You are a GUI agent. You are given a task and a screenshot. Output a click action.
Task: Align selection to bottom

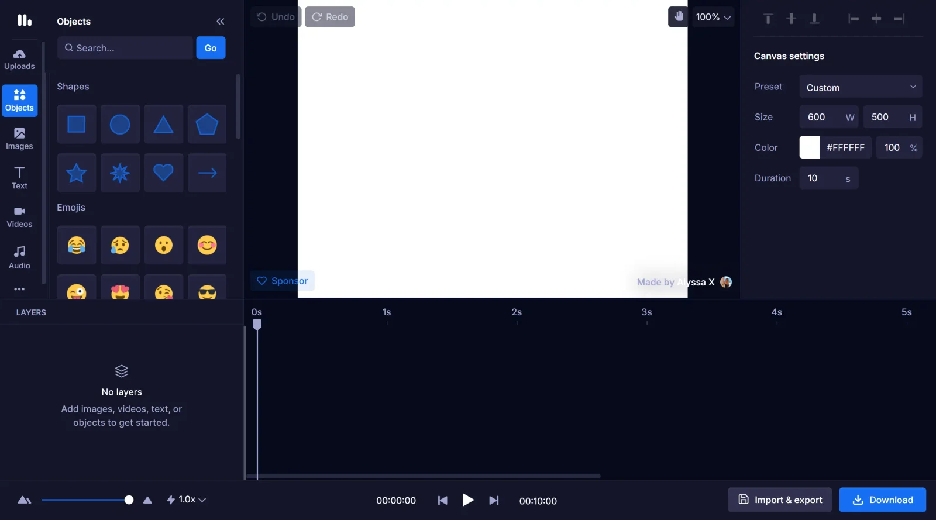[814, 19]
